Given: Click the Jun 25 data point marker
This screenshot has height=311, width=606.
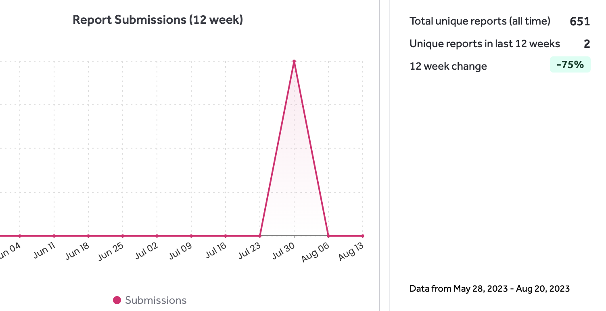Looking at the screenshot, I should click(123, 236).
